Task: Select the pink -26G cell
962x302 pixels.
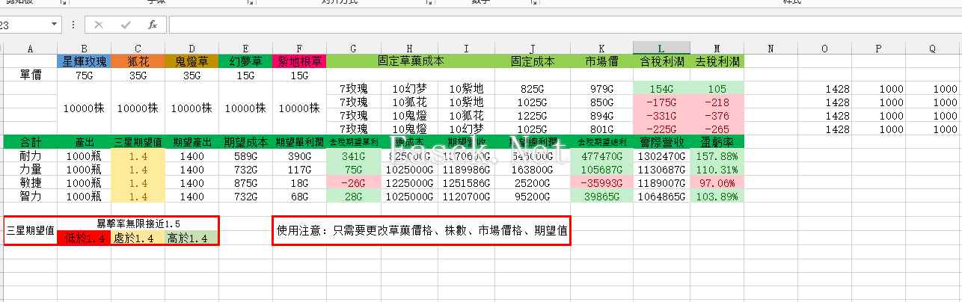Action: [354, 183]
